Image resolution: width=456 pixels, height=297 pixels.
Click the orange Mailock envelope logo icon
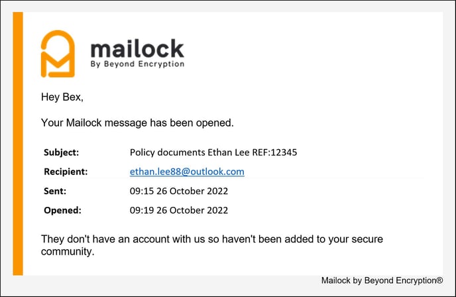pyautogui.click(x=58, y=54)
